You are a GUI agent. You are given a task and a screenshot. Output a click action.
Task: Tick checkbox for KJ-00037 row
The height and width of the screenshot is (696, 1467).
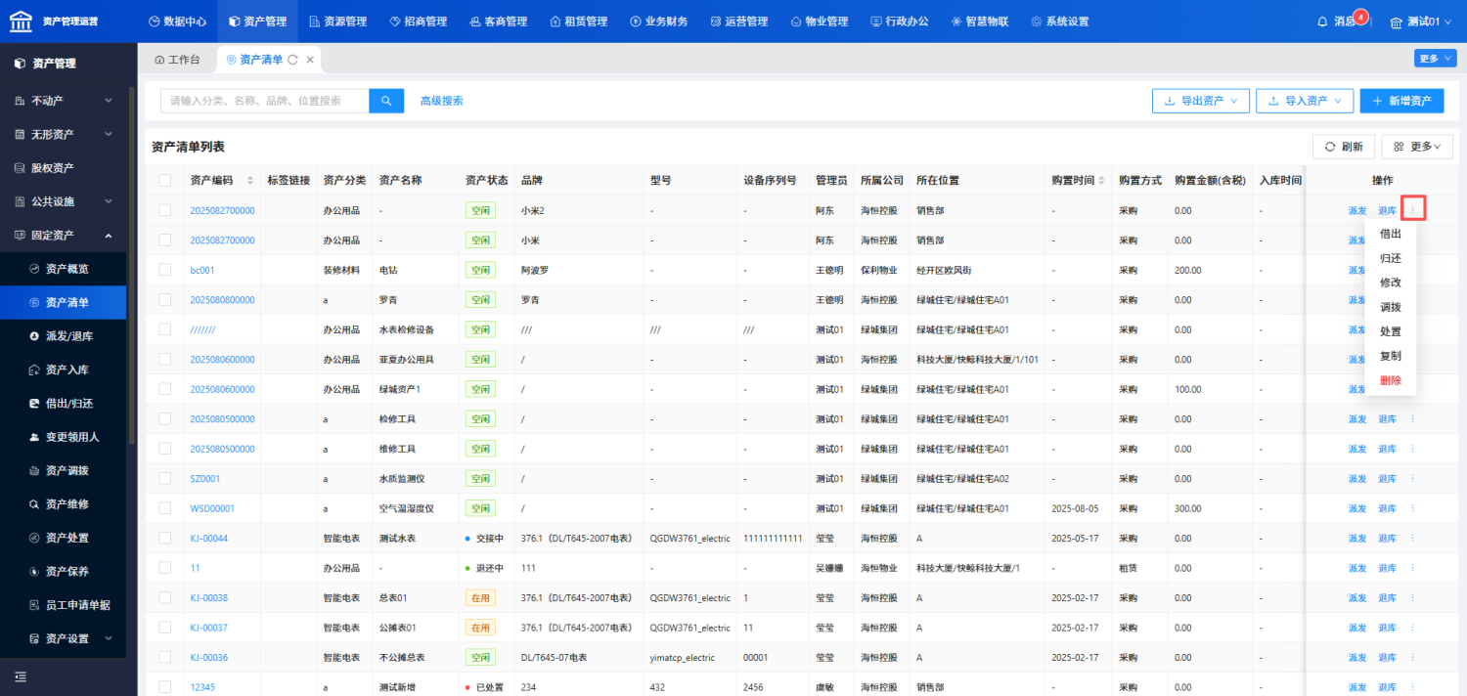165,628
